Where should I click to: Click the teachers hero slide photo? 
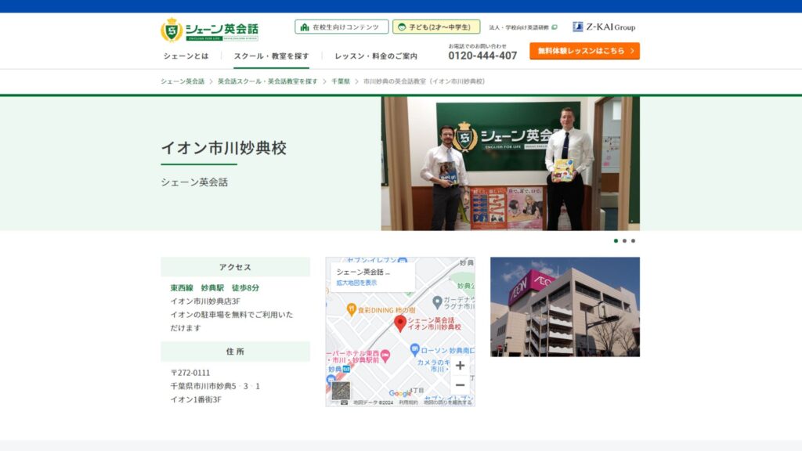(510, 163)
